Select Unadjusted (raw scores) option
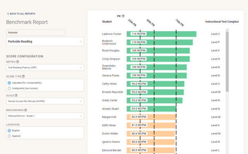The image size is (248, 154). 9,88
